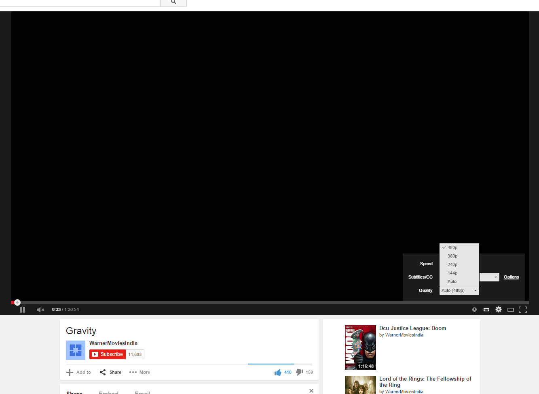Subscribe to WarnerMoviesIndia channel
The image size is (539, 394).
(108, 354)
